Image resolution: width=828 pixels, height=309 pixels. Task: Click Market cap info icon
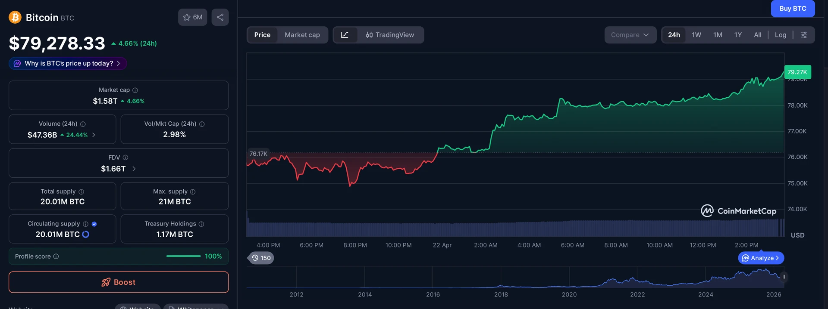(x=135, y=90)
